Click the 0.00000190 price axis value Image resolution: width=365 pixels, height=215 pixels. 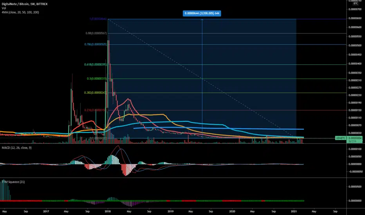pyautogui.click(x=355, y=102)
